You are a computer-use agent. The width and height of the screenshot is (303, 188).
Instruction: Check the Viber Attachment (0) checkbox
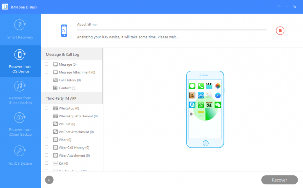[46, 155]
